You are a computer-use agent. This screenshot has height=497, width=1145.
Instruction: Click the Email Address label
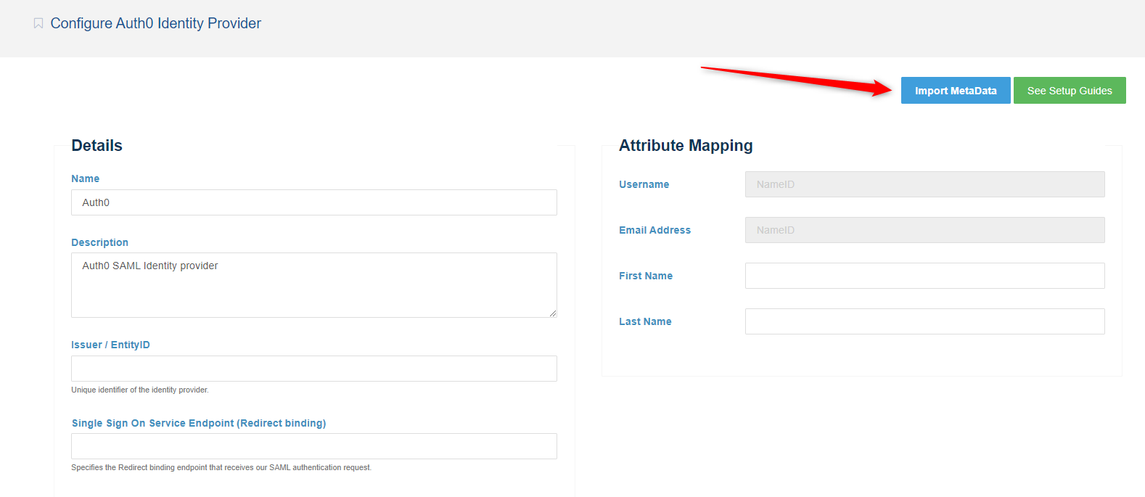[654, 230]
